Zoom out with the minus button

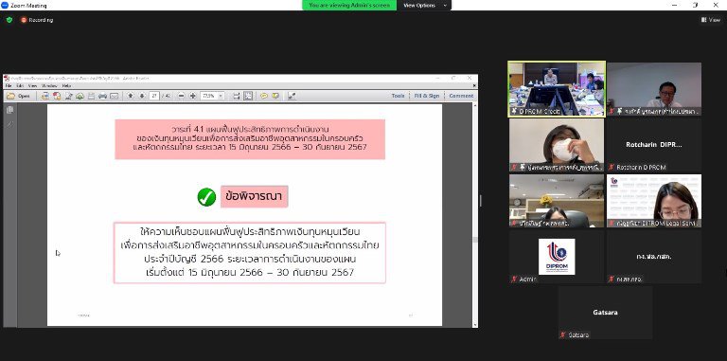pos(182,96)
